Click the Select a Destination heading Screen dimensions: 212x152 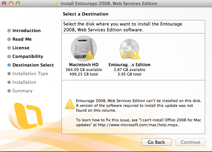(x=86, y=14)
